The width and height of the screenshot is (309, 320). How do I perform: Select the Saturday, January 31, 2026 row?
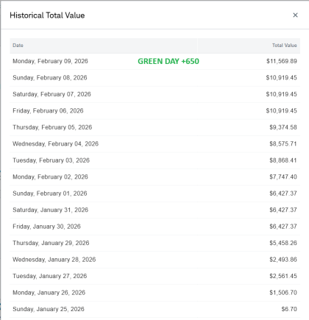[155, 210]
